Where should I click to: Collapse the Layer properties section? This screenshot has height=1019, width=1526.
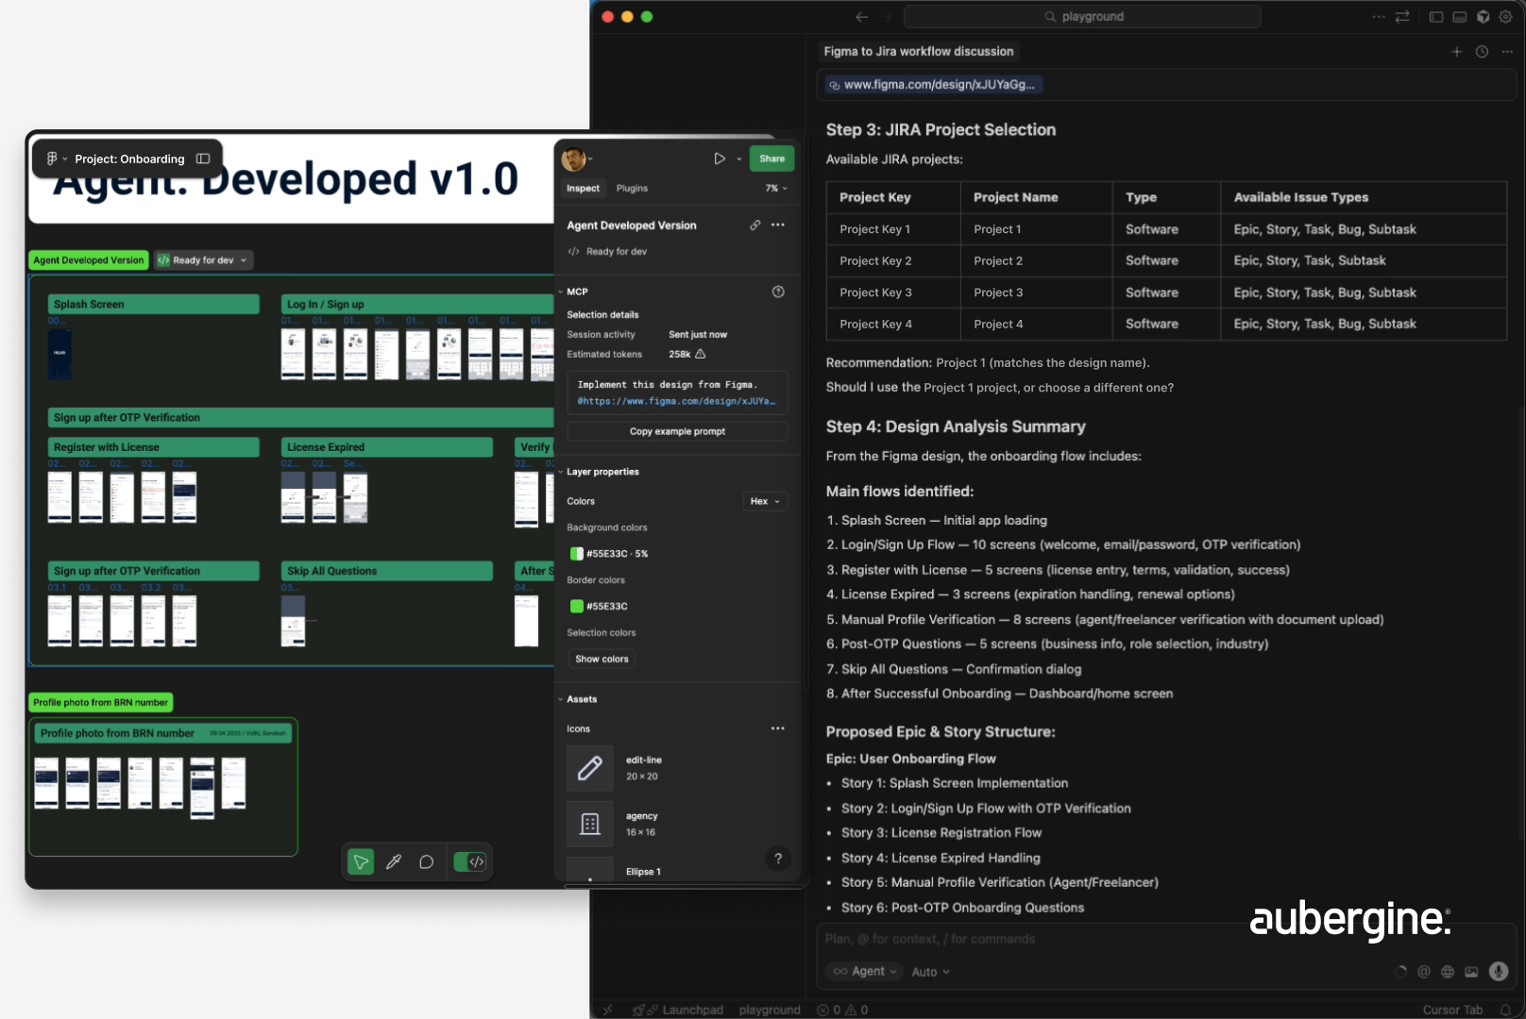[x=560, y=472]
